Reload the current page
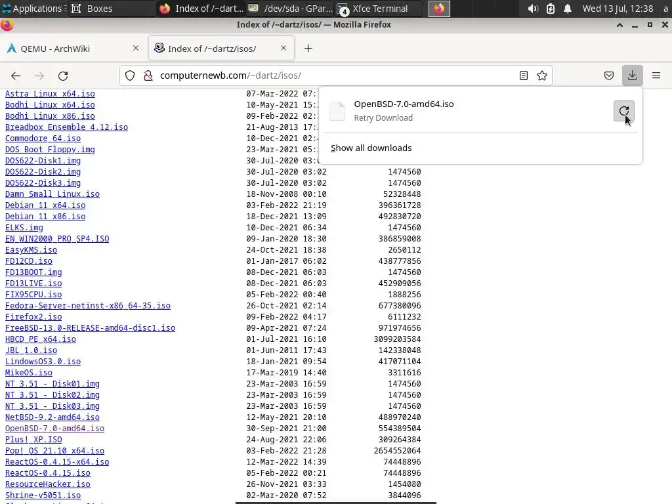 pyautogui.click(x=63, y=75)
